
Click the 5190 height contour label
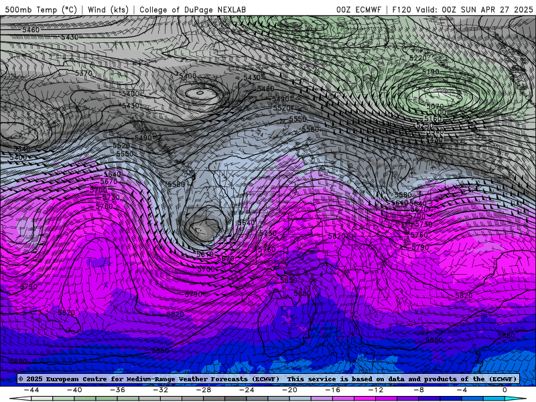click(430, 72)
